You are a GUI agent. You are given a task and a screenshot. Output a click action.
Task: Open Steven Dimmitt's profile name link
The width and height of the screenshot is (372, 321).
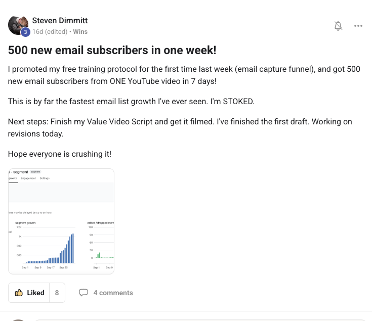coord(60,21)
